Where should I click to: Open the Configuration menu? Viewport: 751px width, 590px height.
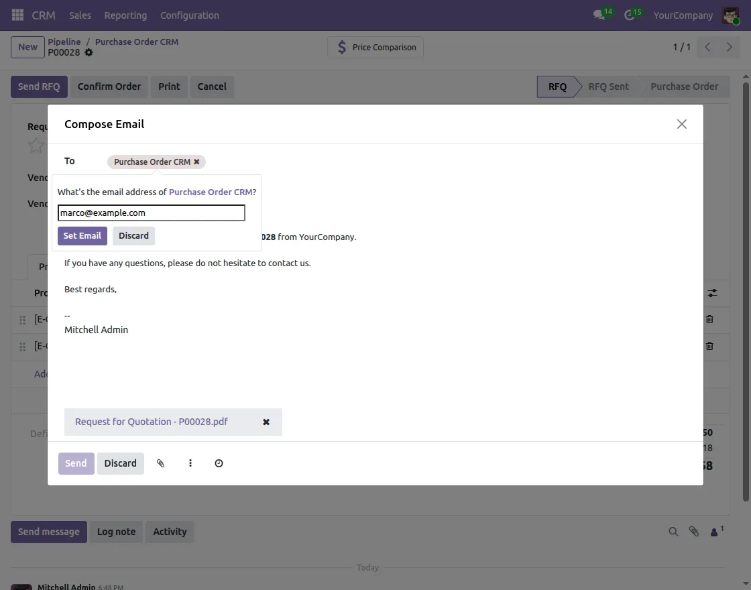pos(189,15)
